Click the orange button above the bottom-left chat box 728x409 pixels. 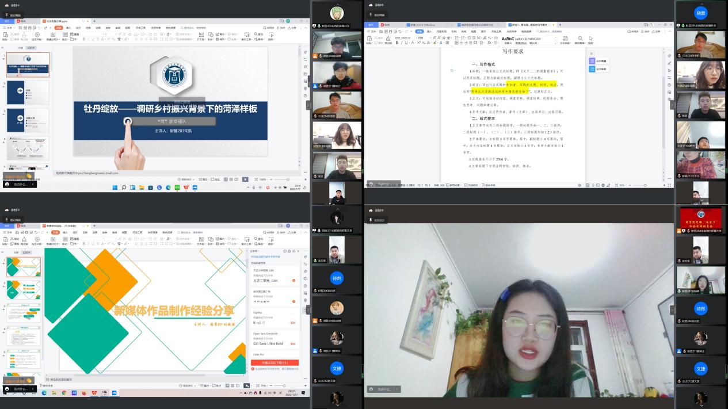18,381
